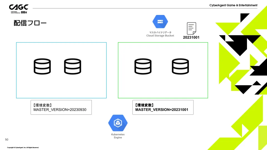Select the slide page number 50

(7, 139)
